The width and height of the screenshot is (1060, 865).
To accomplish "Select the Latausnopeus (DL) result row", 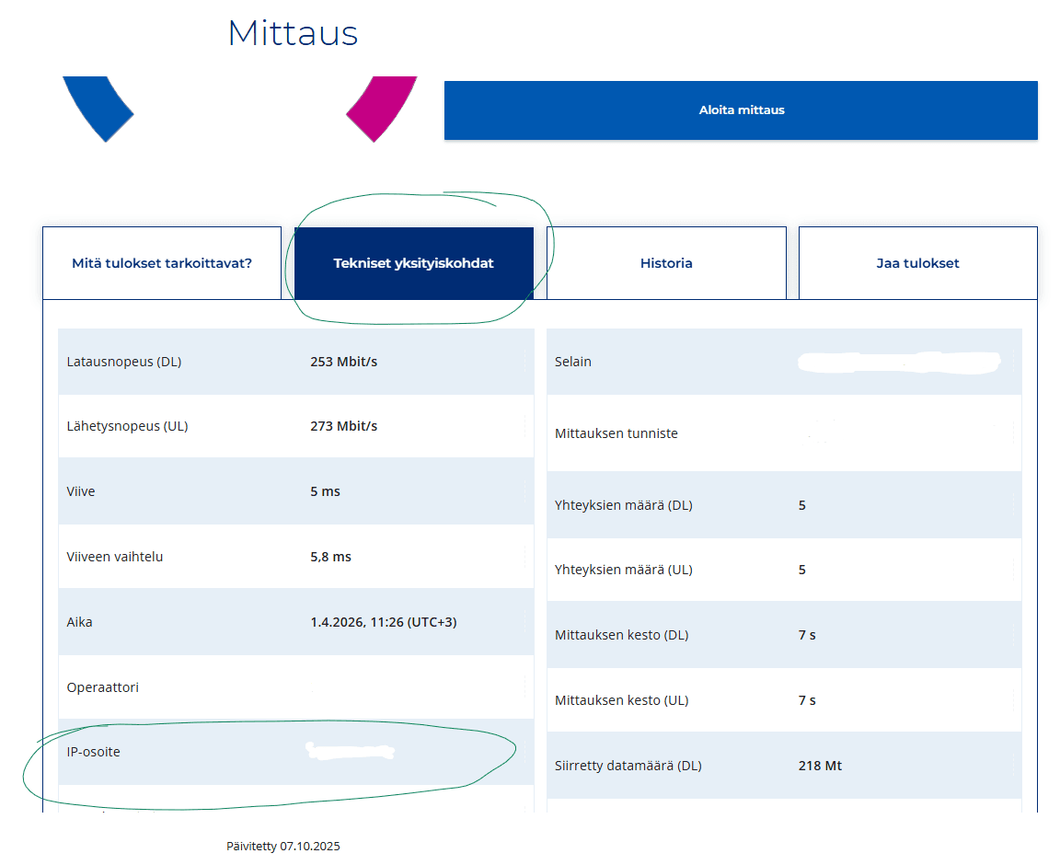I will pyautogui.click(x=295, y=361).
